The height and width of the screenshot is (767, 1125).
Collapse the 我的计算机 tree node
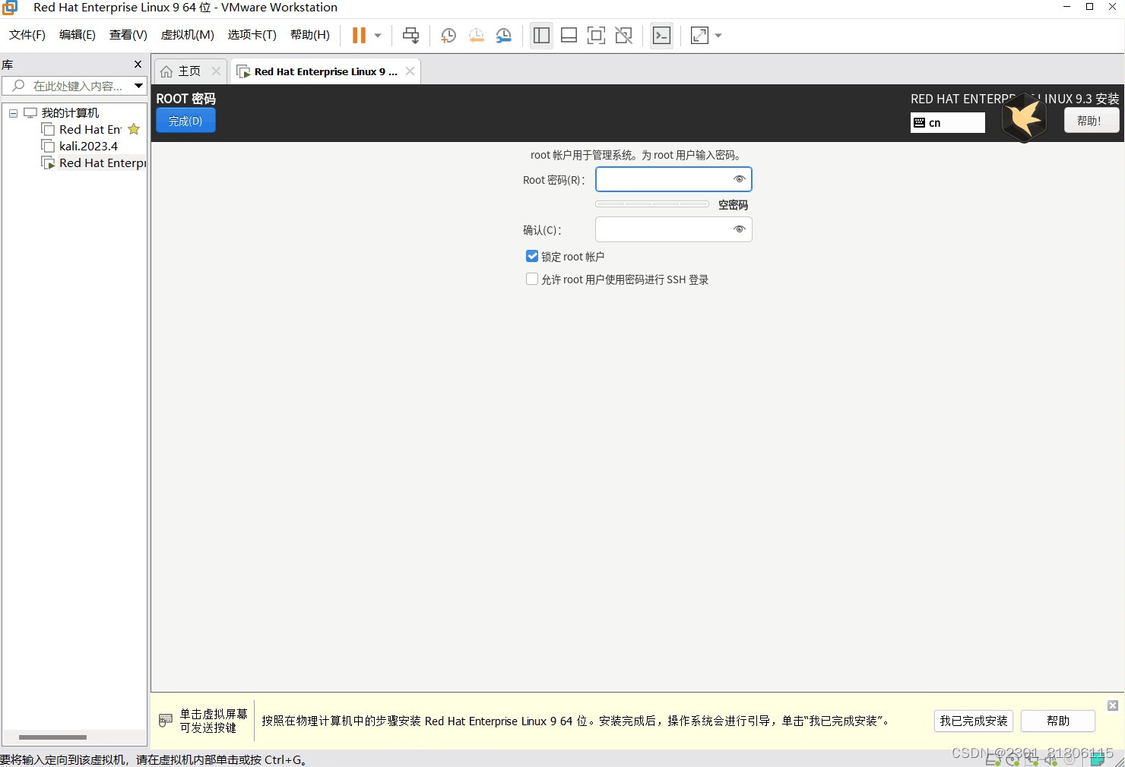coord(13,113)
